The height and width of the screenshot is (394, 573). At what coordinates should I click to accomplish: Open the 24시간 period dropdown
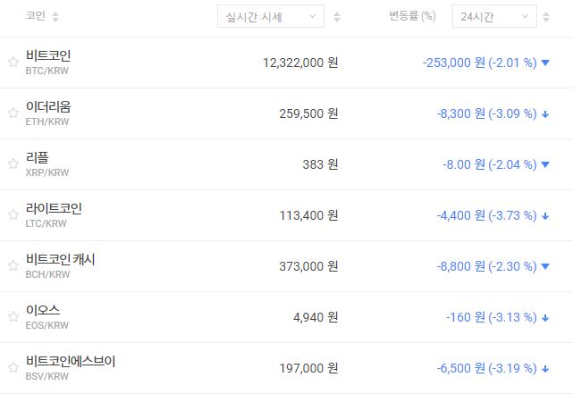point(494,16)
